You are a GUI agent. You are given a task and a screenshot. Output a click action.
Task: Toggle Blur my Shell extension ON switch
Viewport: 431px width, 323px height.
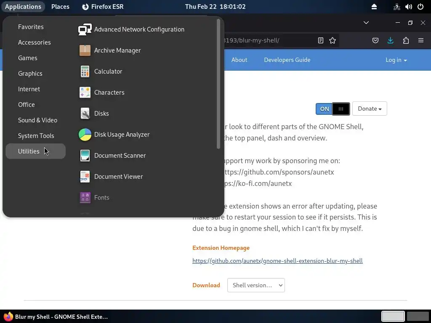tap(333, 109)
